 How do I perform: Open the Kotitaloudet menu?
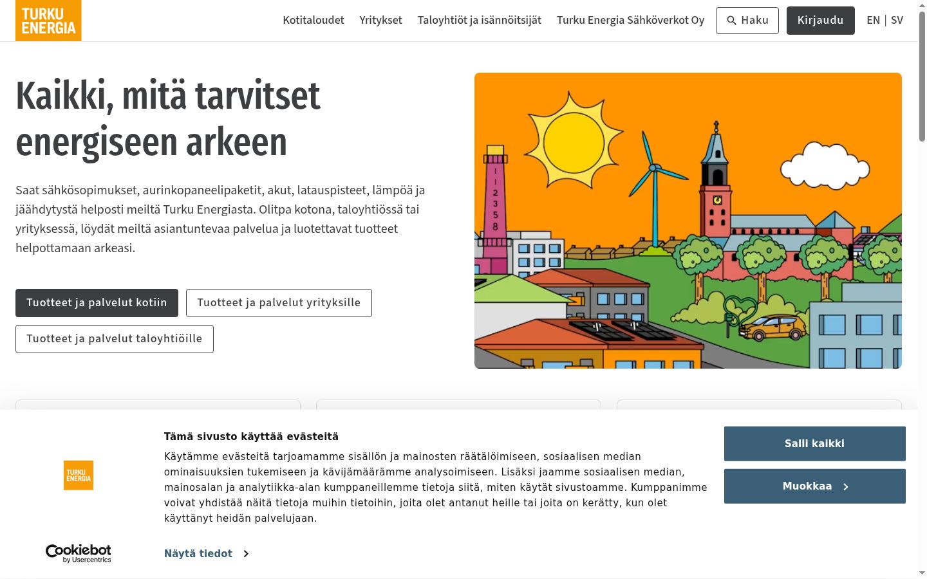point(314,21)
